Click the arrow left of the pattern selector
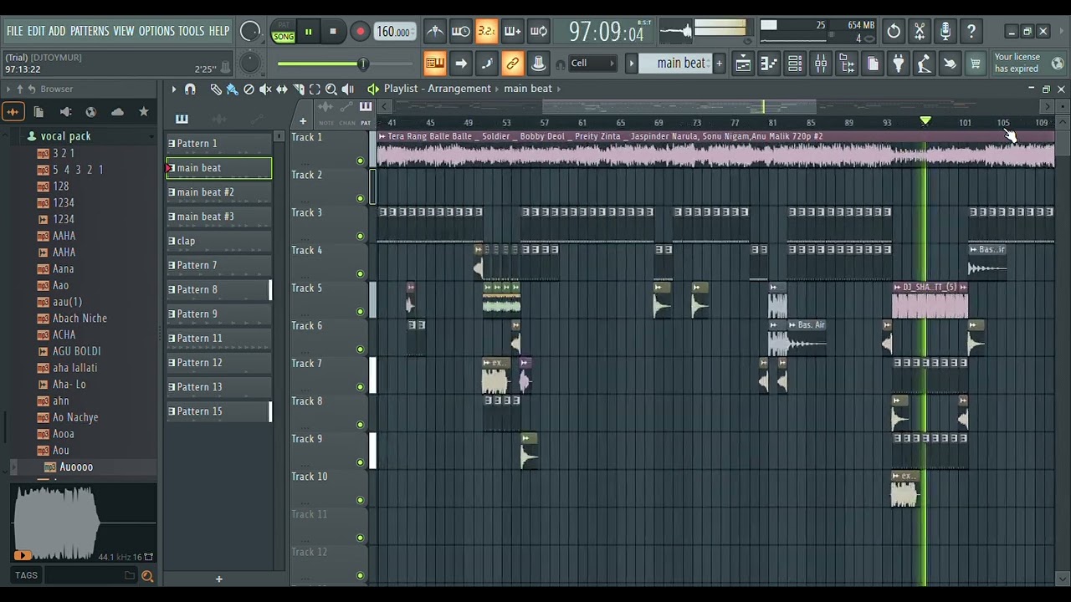This screenshot has height=602, width=1071. pyautogui.click(x=632, y=64)
